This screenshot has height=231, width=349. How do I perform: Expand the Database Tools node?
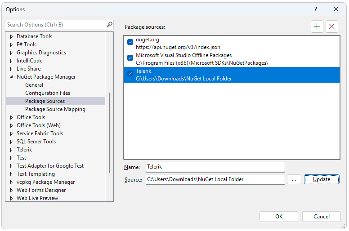point(11,36)
